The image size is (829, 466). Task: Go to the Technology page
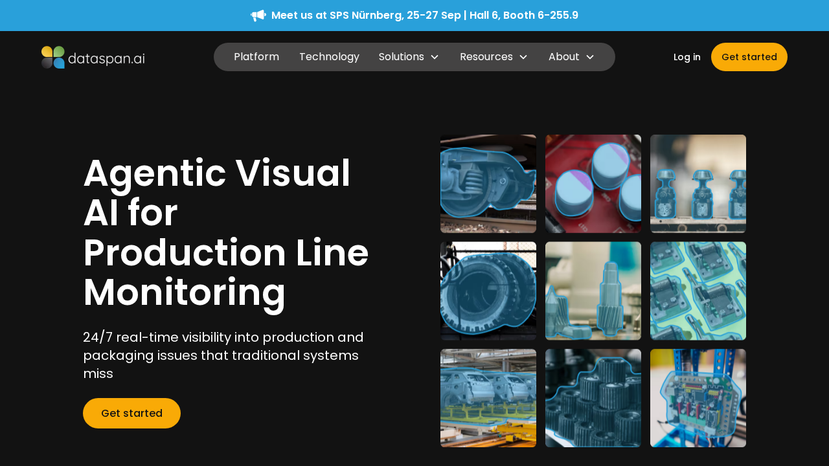pyautogui.click(x=329, y=57)
